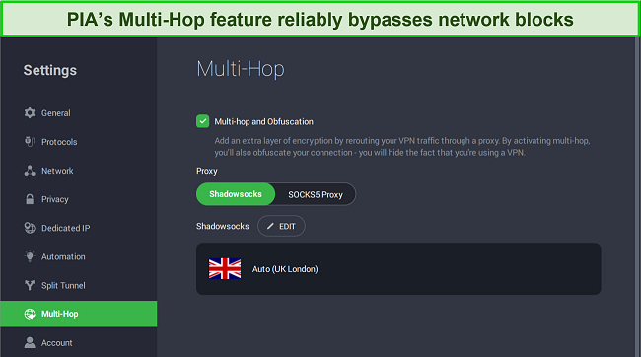Click the Proxy section label
Image resolution: width=641 pixels, height=357 pixels.
207,171
